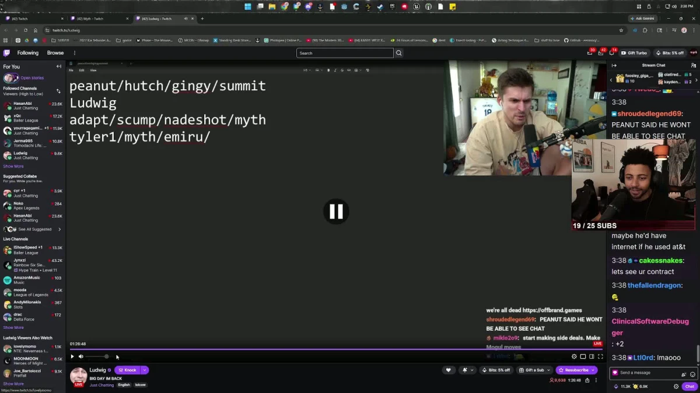The image size is (700, 393).
Task: Show more Ludwig Viewers Also Watch
Action: coord(13,384)
